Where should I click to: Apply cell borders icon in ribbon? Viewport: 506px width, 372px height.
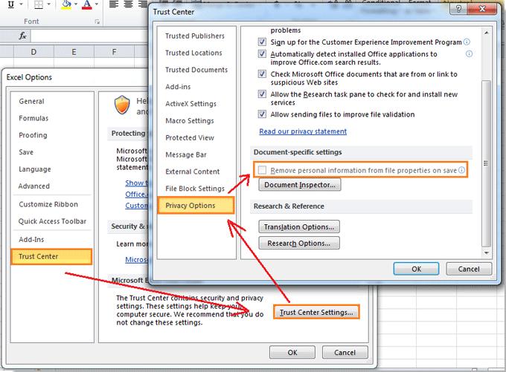pyautogui.click(x=39, y=4)
